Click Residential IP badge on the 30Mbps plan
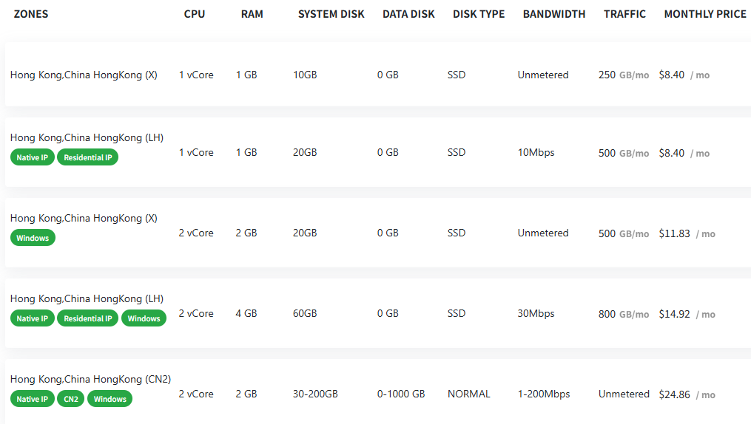This screenshot has width=751, height=424. point(87,318)
